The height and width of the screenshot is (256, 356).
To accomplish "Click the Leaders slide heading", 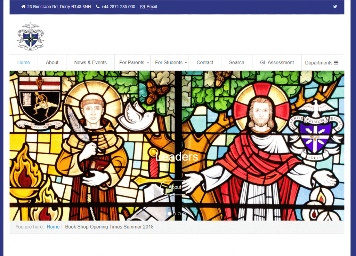I will click(x=177, y=157).
